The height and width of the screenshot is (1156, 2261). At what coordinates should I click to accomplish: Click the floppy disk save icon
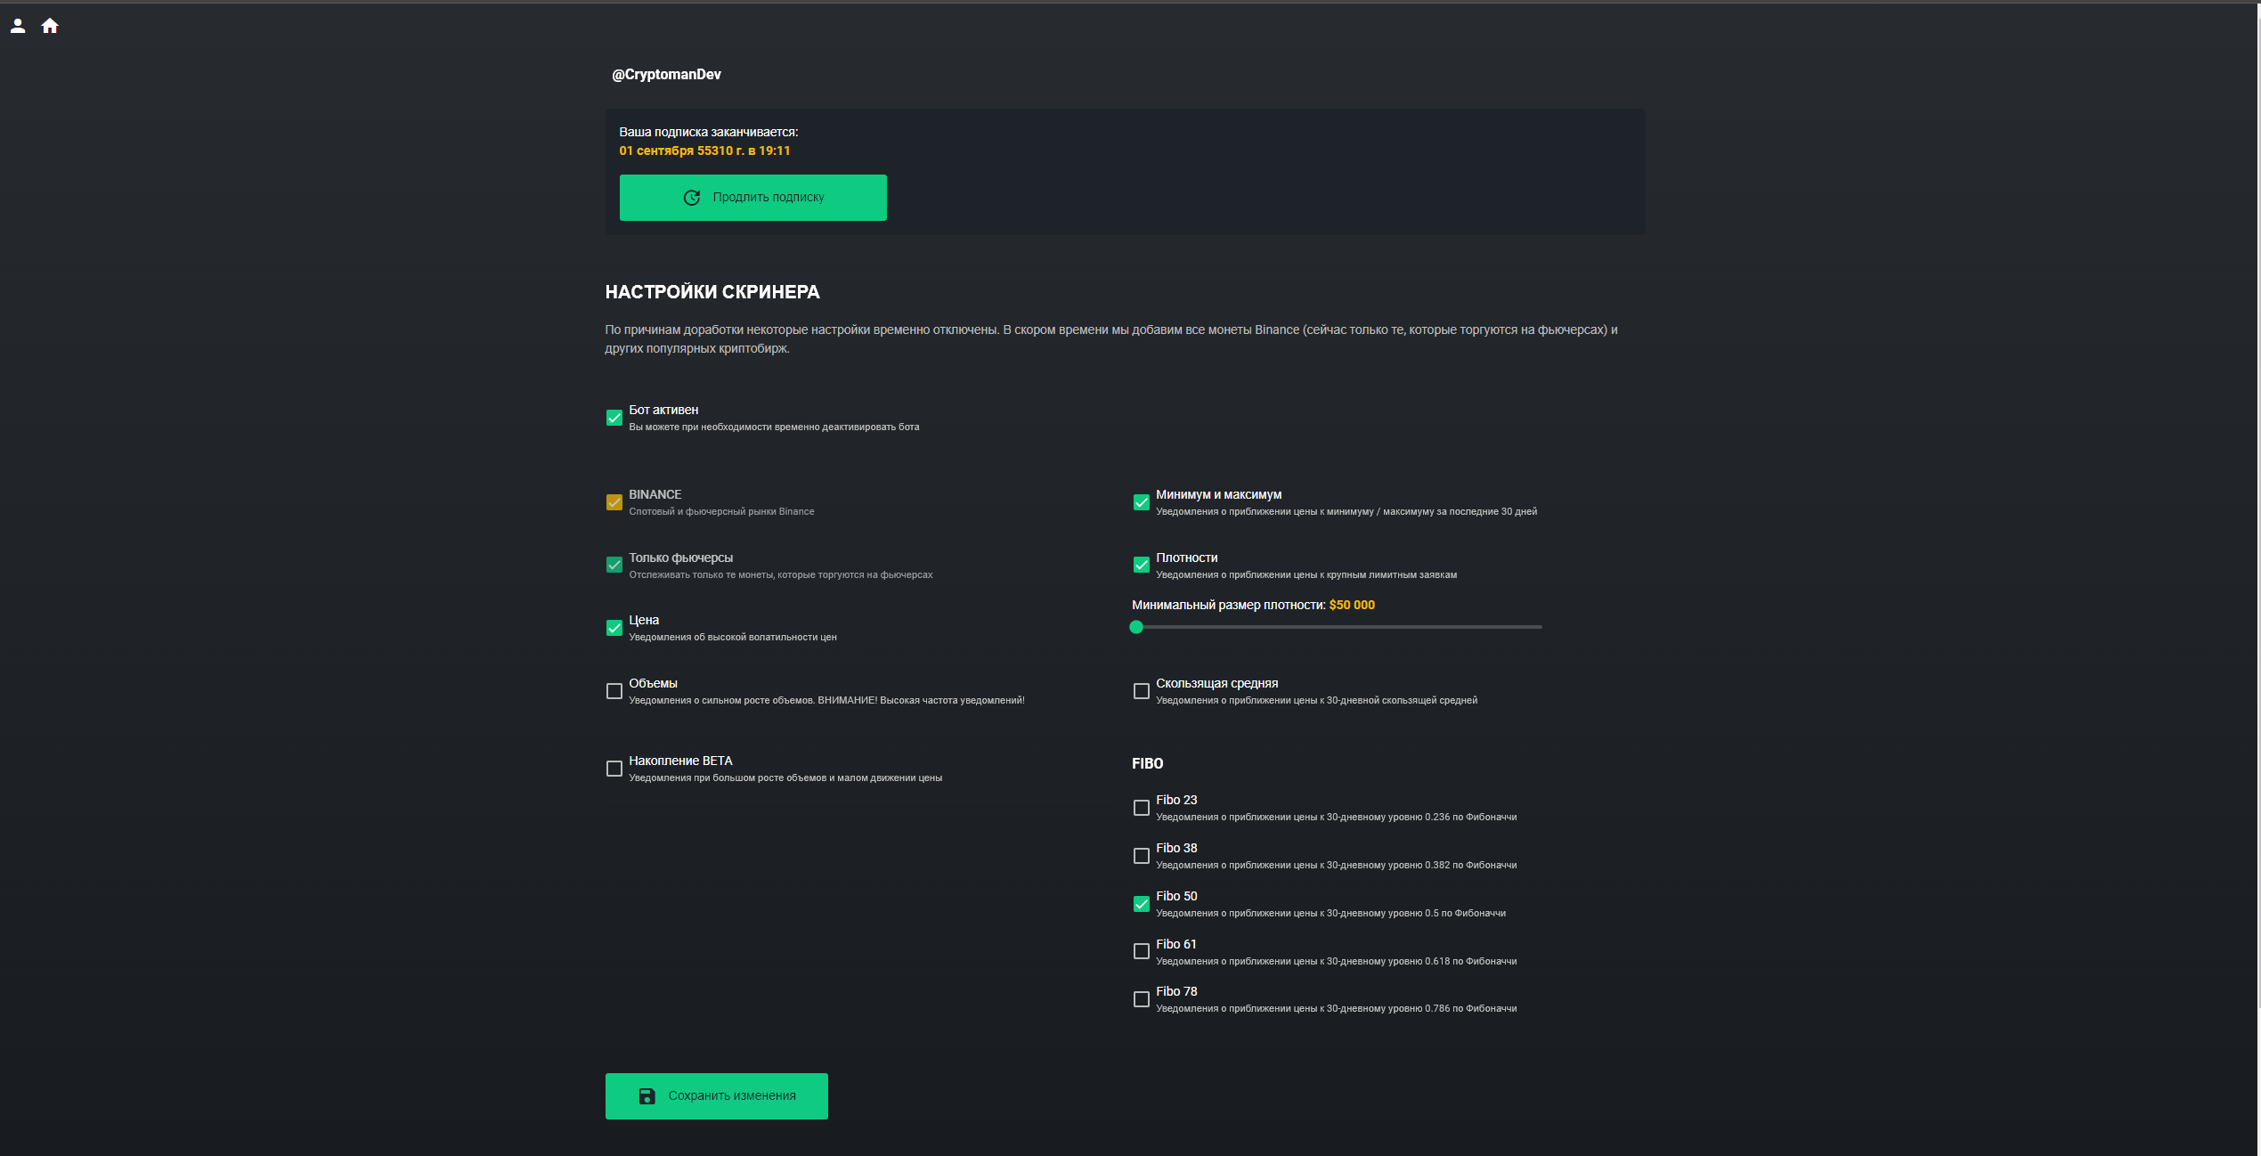click(647, 1096)
